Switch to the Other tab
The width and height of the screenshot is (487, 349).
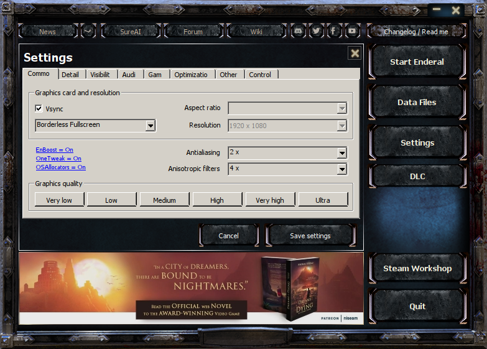point(229,75)
